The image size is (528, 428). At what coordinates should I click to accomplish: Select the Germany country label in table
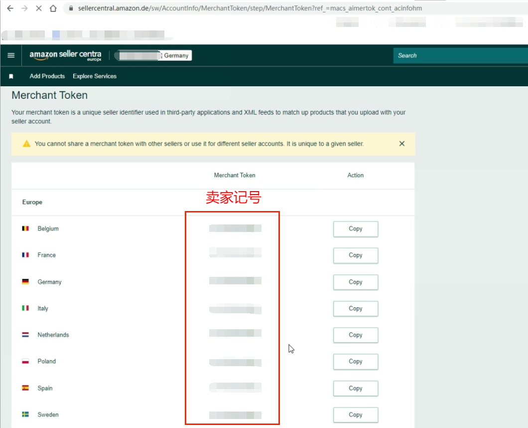49,282
